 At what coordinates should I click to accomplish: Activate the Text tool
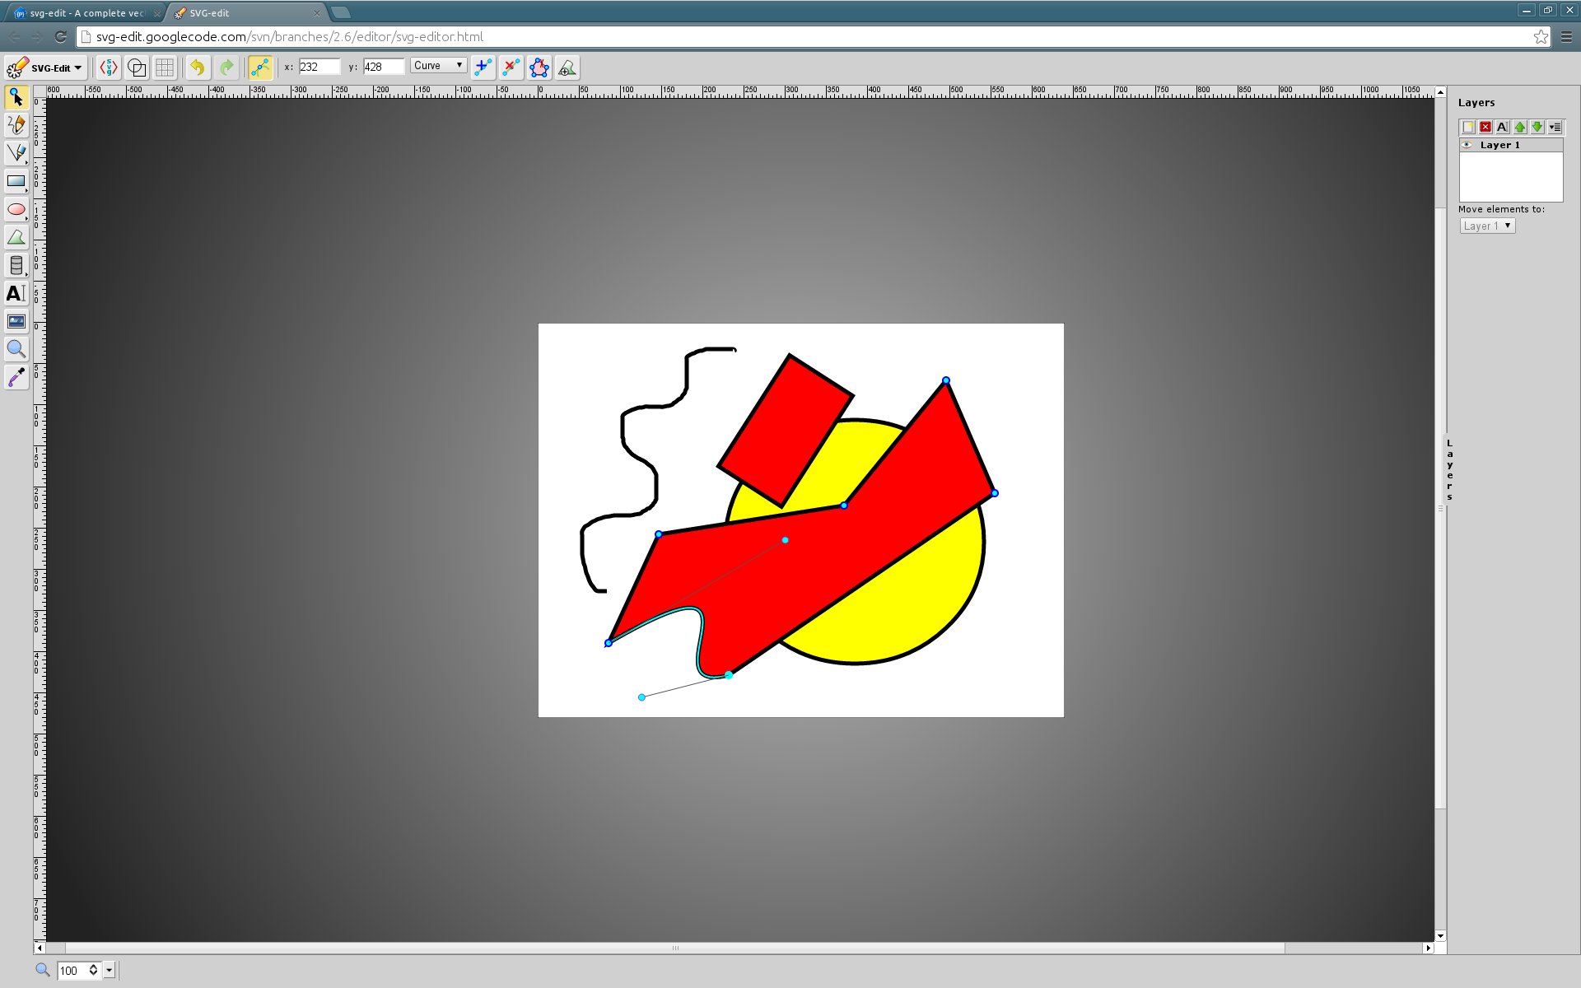16,293
